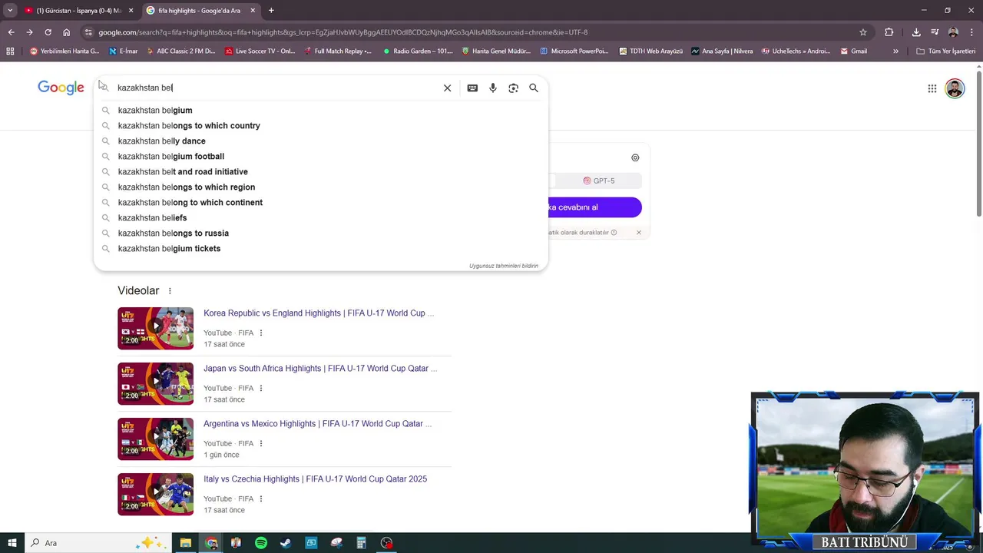Open File Explorer from the taskbar

tap(186, 543)
